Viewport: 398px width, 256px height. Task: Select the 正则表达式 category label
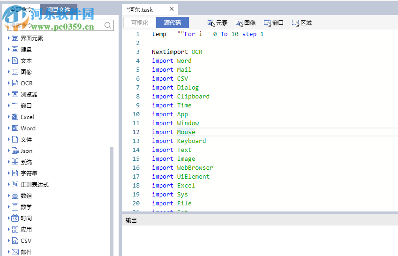[x=35, y=184]
